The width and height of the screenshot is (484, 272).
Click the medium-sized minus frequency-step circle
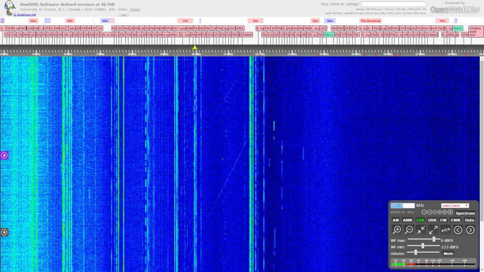point(430,212)
